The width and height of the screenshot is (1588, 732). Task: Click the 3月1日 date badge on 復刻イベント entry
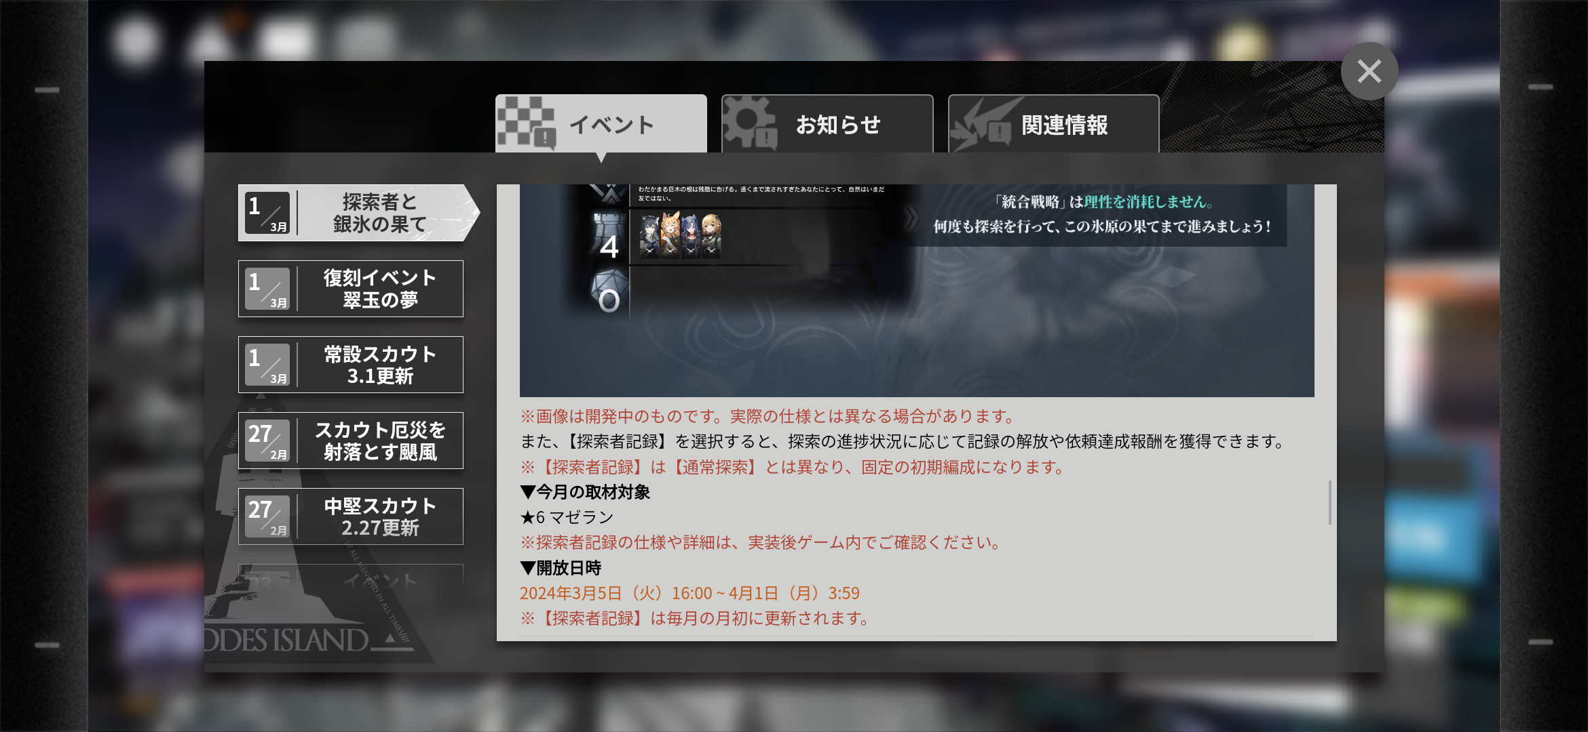click(267, 289)
